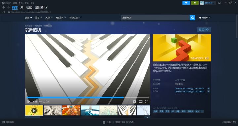Open developer Cheetah Technology Corporation link
This screenshot has height=126, width=238.
click(191, 89)
